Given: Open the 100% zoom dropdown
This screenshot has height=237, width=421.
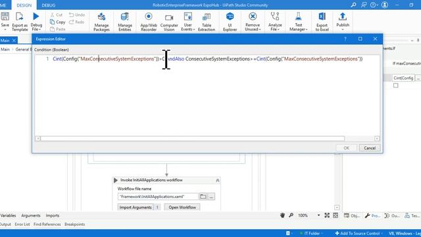Looking at the screenshot, I should click(318, 215).
